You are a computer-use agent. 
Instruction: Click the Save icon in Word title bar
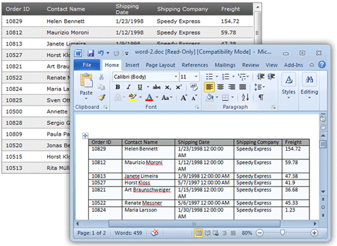pyautogui.click(x=91, y=53)
